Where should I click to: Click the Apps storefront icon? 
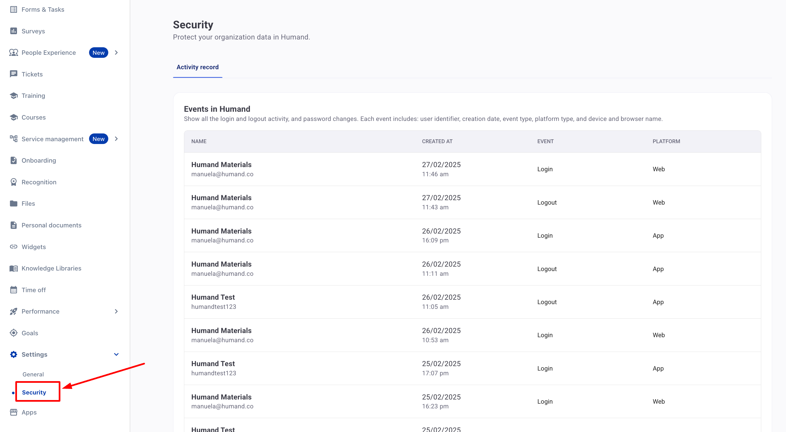(x=13, y=412)
